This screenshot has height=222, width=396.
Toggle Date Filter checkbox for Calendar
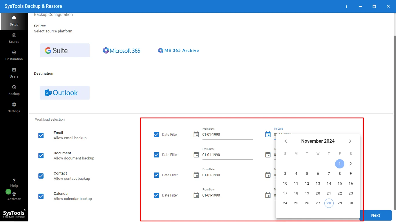tap(156, 195)
